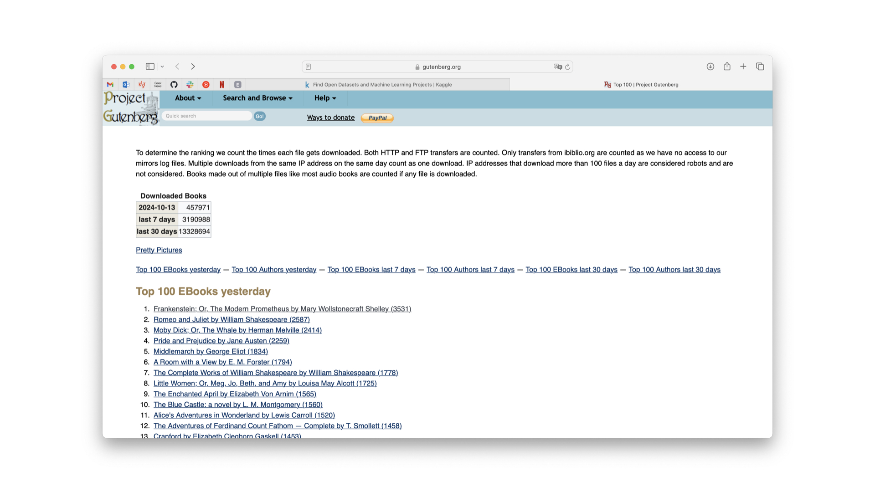875x492 pixels.
Task: Open a new tab
Action: click(x=743, y=67)
